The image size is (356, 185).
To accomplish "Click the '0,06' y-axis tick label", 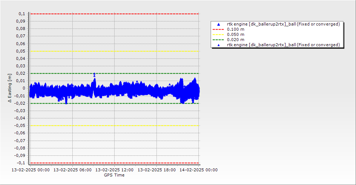I will point(21,44).
